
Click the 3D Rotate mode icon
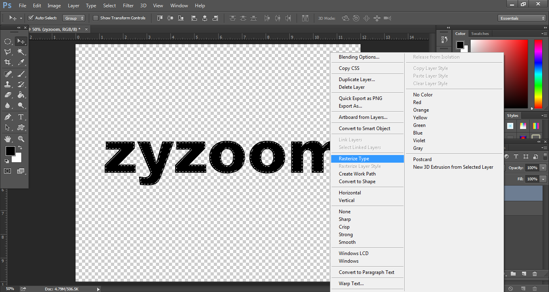point(345,18)
